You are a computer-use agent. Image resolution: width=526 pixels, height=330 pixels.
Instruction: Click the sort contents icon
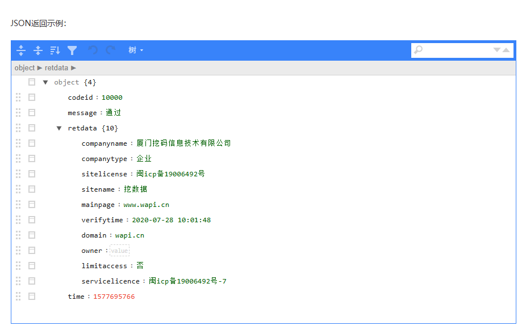coord(55,50)
